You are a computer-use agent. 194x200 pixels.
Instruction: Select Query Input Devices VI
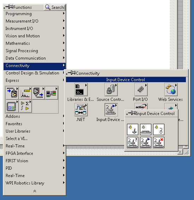point(133,143)
